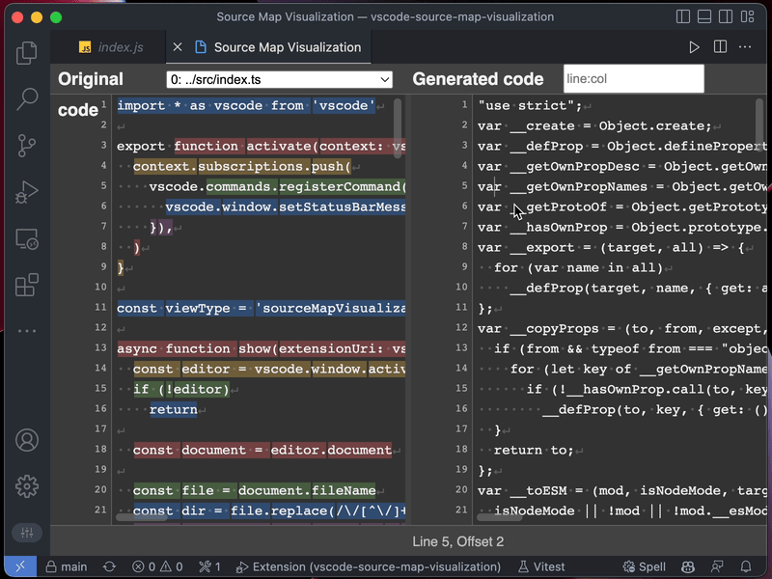Click the original code horizontal scrollbar
This screenshot has width=772, height=579.
pos(142,517)
